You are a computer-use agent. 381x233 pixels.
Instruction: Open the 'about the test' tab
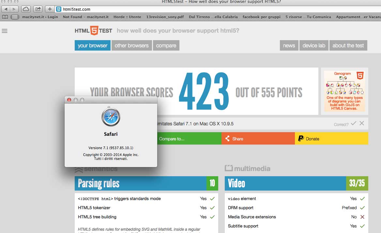(348, 45)
